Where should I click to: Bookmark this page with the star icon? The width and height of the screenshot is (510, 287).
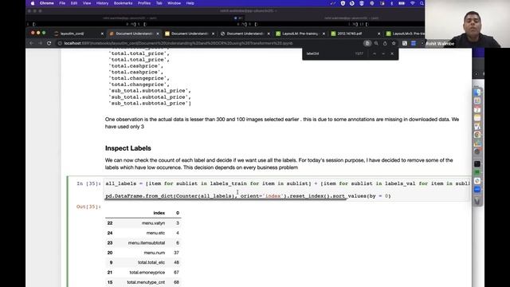pyautogui.click(x=394, y=43)
